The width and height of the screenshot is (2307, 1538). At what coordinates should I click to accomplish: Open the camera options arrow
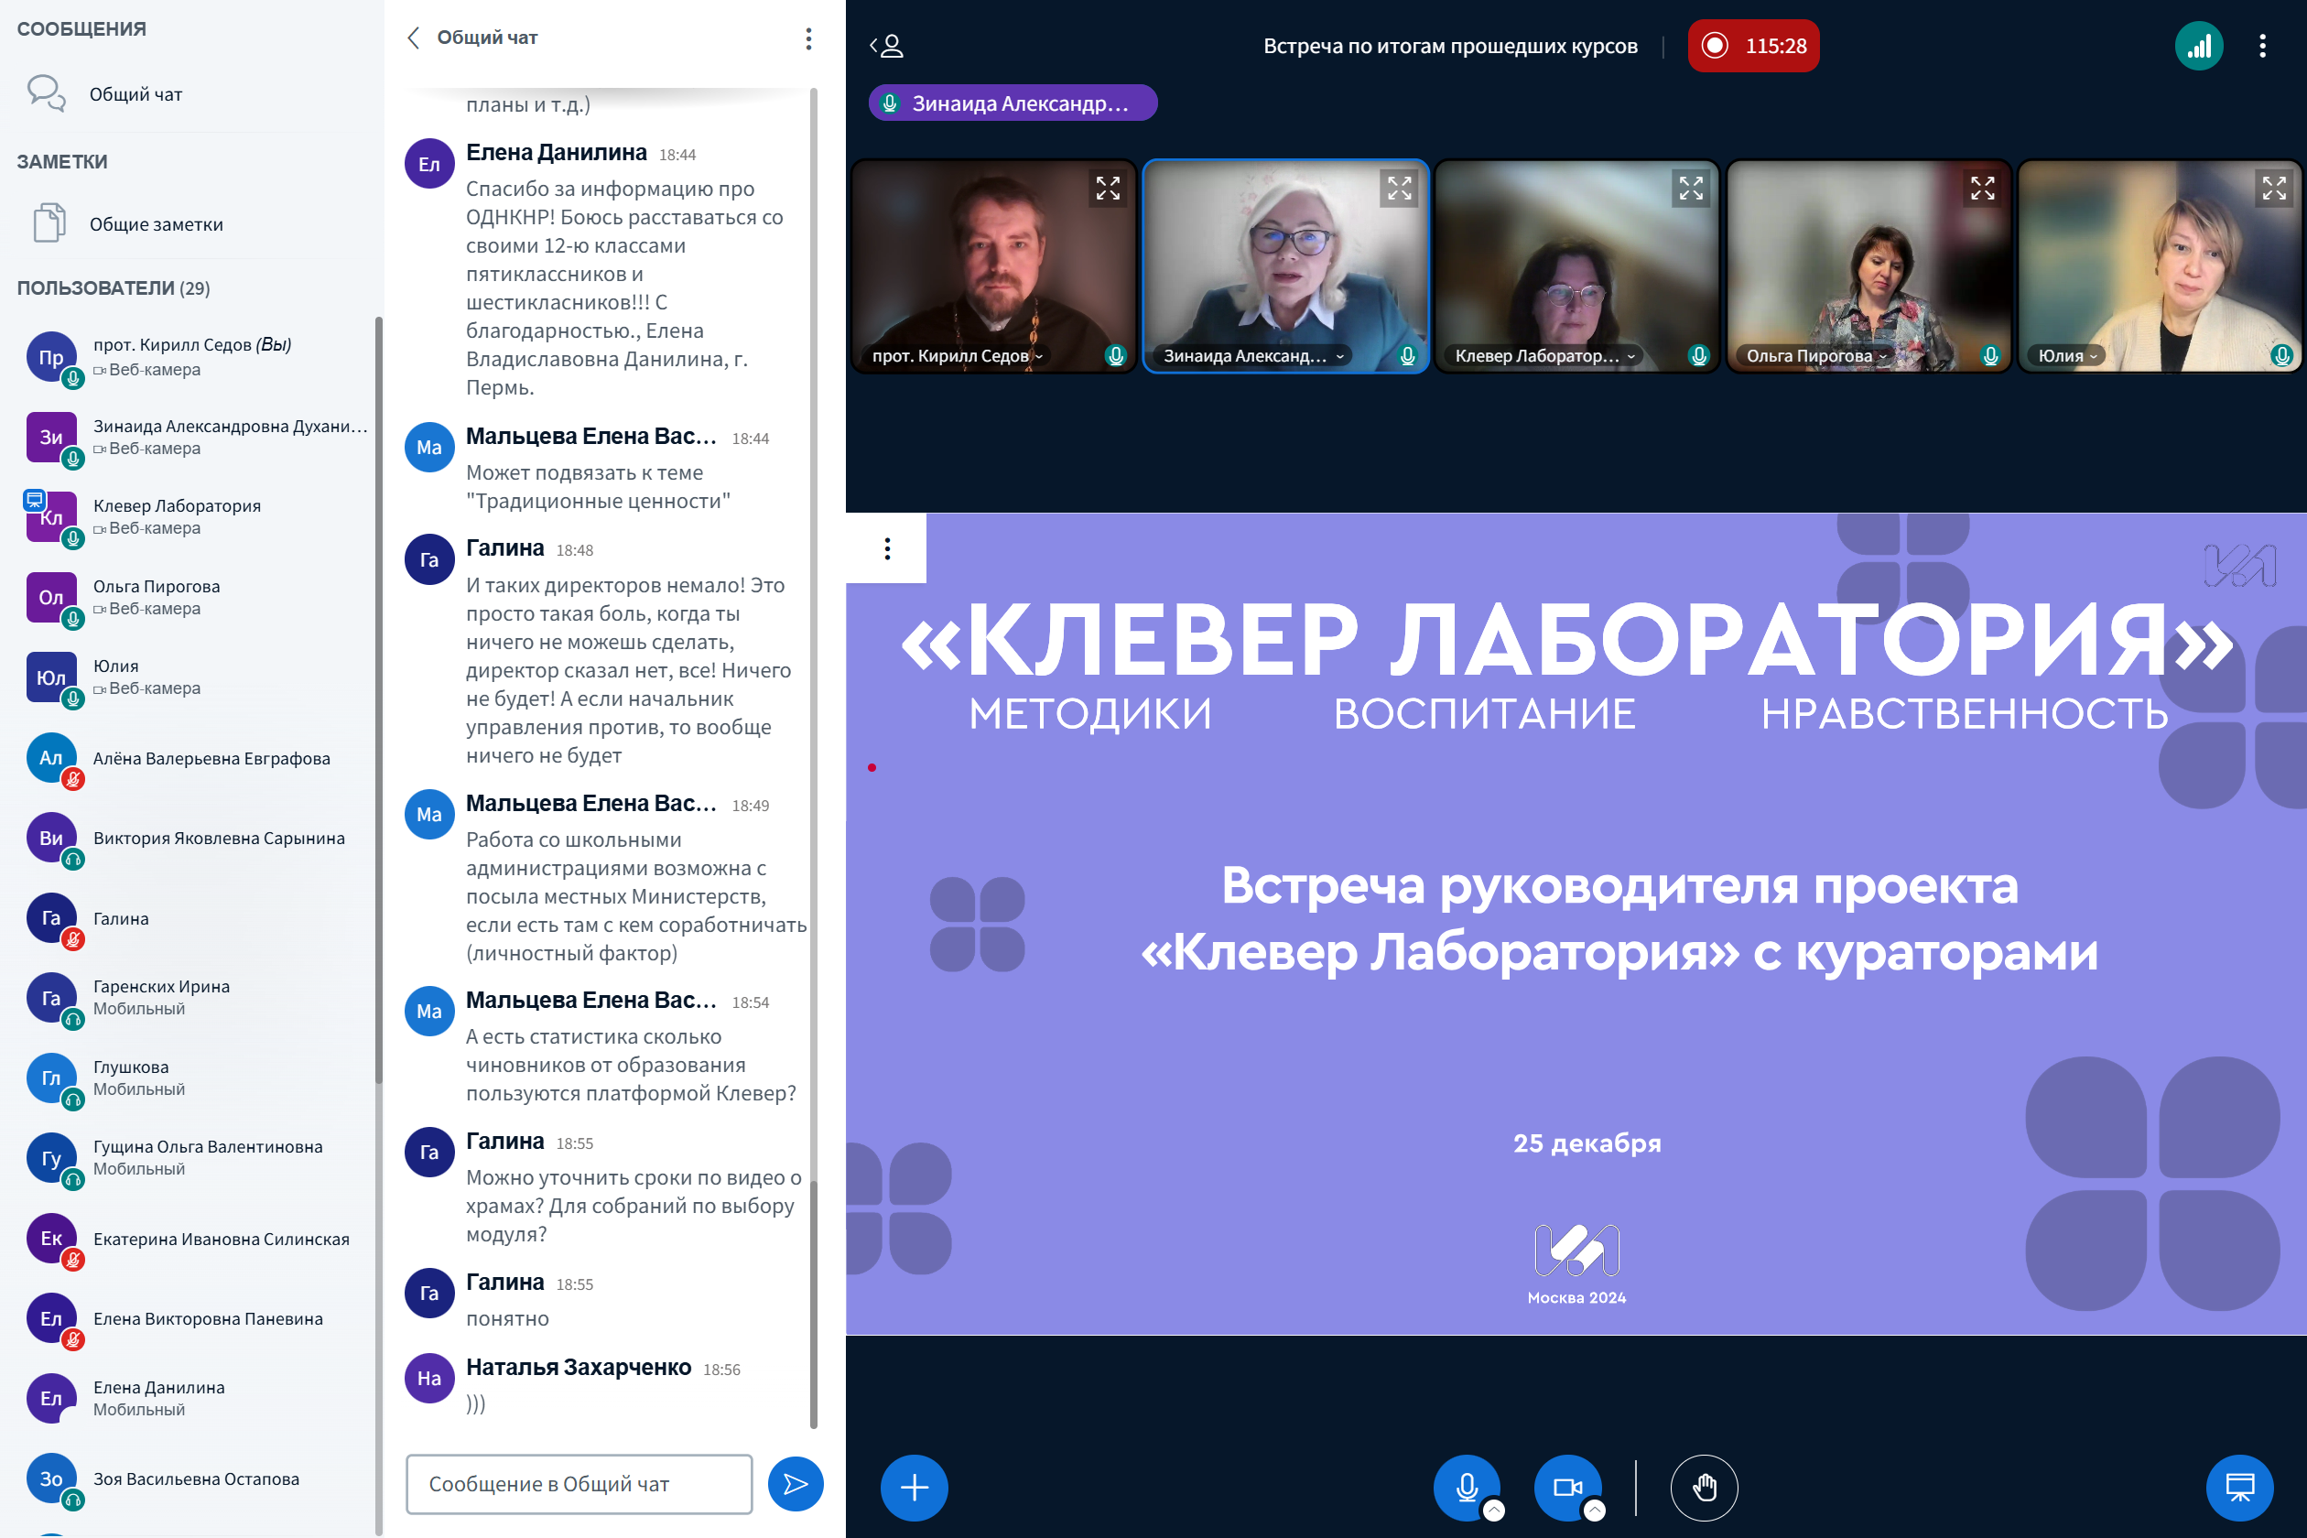click(1595, 1511)
